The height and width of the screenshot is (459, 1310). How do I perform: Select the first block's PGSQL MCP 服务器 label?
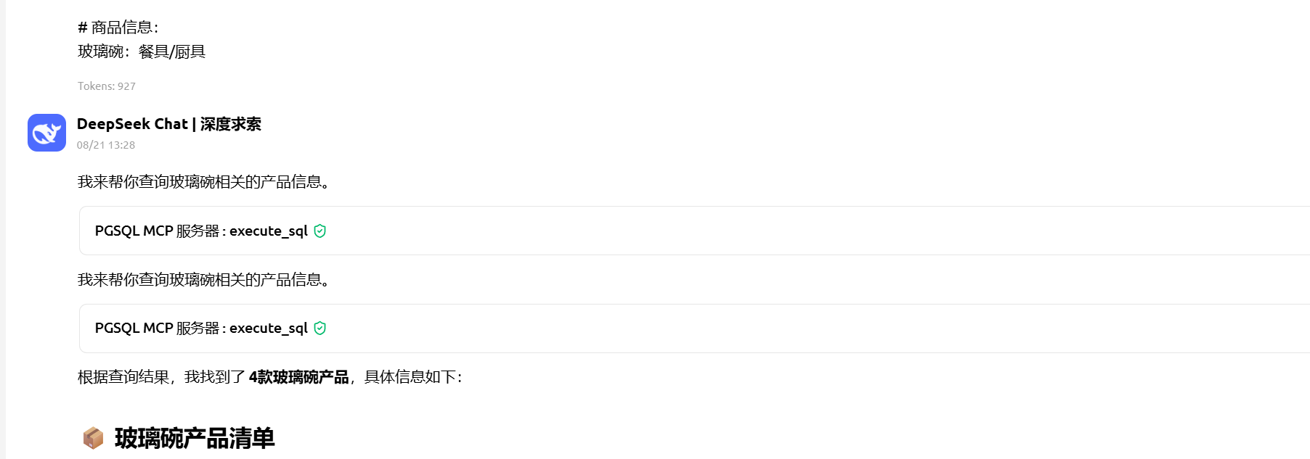(157, 231)
